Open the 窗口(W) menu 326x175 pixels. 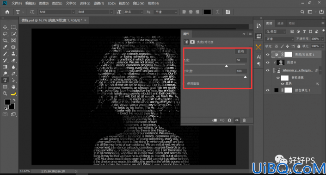138,3
